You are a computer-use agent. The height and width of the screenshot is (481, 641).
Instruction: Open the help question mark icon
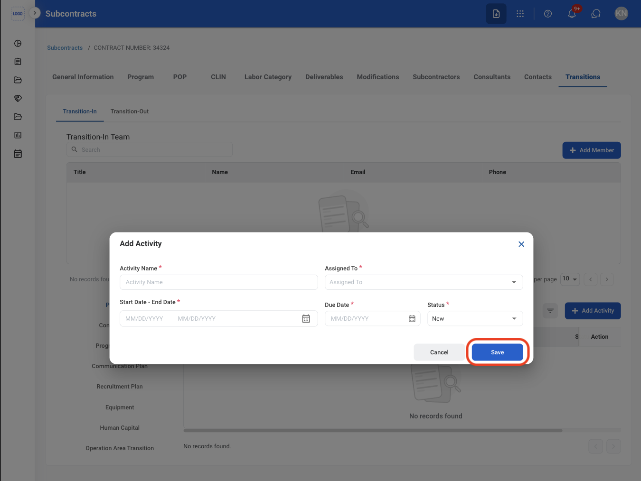pos(548,14)
